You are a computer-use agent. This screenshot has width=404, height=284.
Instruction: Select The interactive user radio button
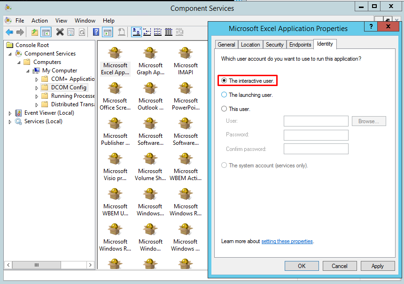[x=224, y=81]
